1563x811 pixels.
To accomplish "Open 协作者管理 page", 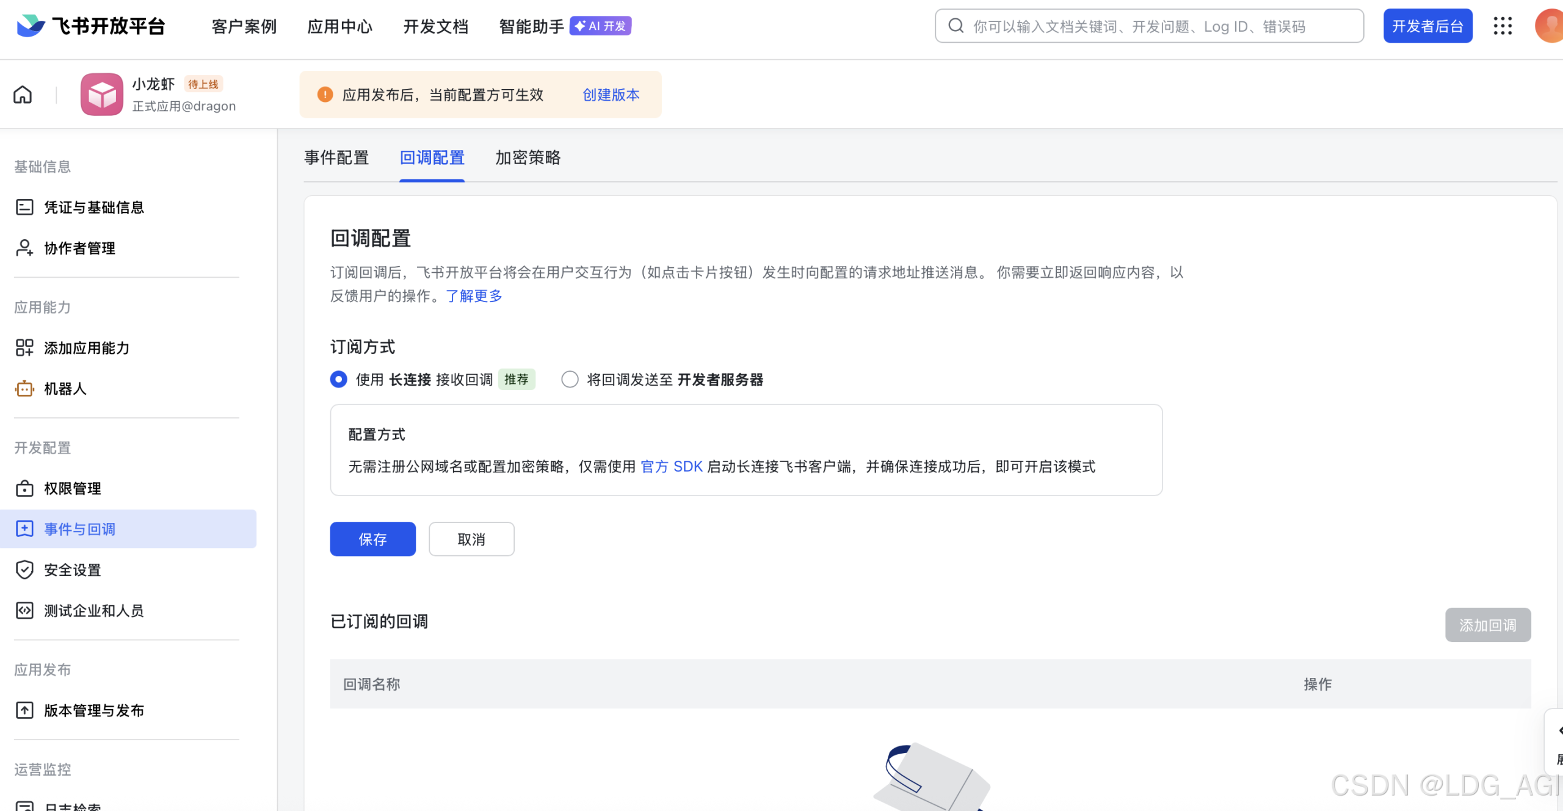I will pyautogui.click(x=79, y=248).
